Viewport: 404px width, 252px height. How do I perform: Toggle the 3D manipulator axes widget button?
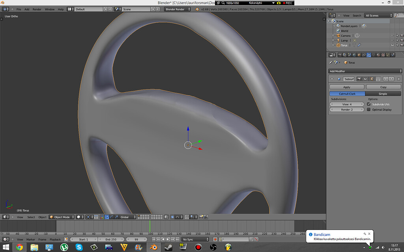pos(102,217)
